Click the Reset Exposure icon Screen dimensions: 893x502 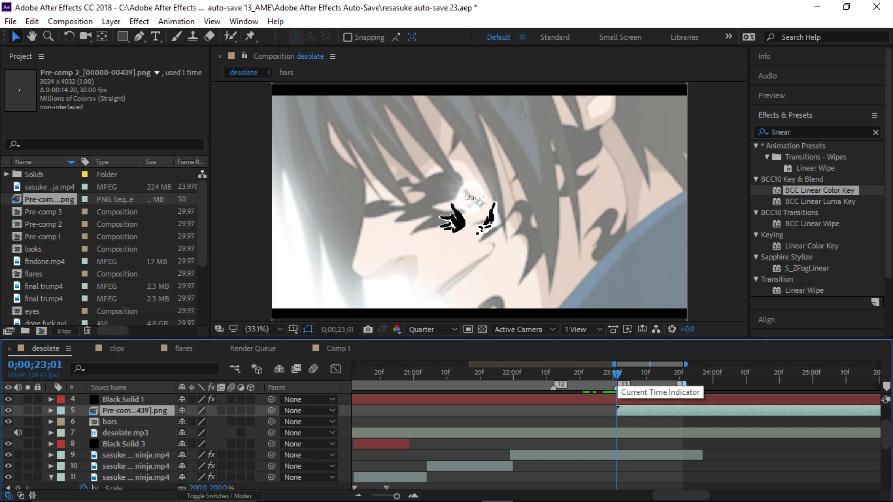(671, 329)
